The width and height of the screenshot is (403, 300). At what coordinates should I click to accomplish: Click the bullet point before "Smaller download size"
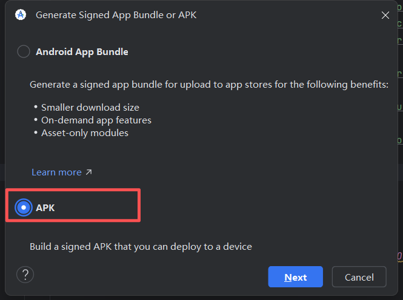(x=36, y=107)
